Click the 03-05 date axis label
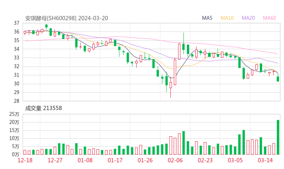 pos(235,160)
